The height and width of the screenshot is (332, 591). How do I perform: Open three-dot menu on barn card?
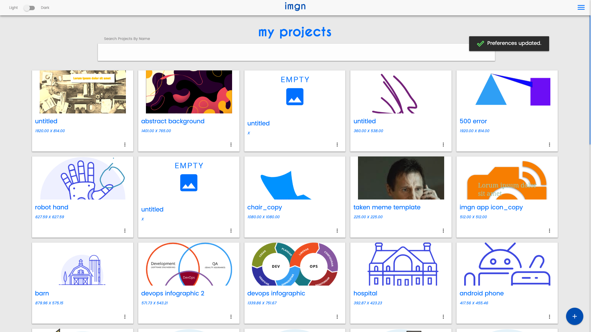[x=125, y=317]
